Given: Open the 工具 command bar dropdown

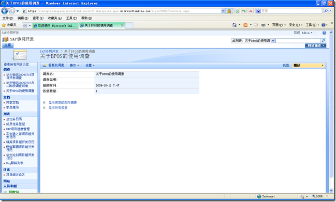Looking at the screenshot, I should 312,25.
